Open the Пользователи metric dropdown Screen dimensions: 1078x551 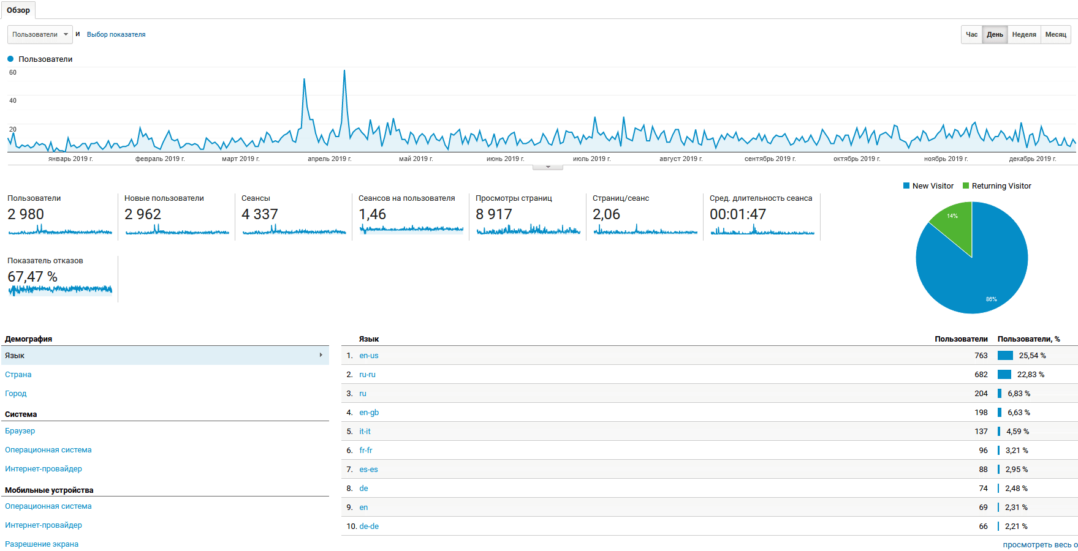[x=40, y=34]
